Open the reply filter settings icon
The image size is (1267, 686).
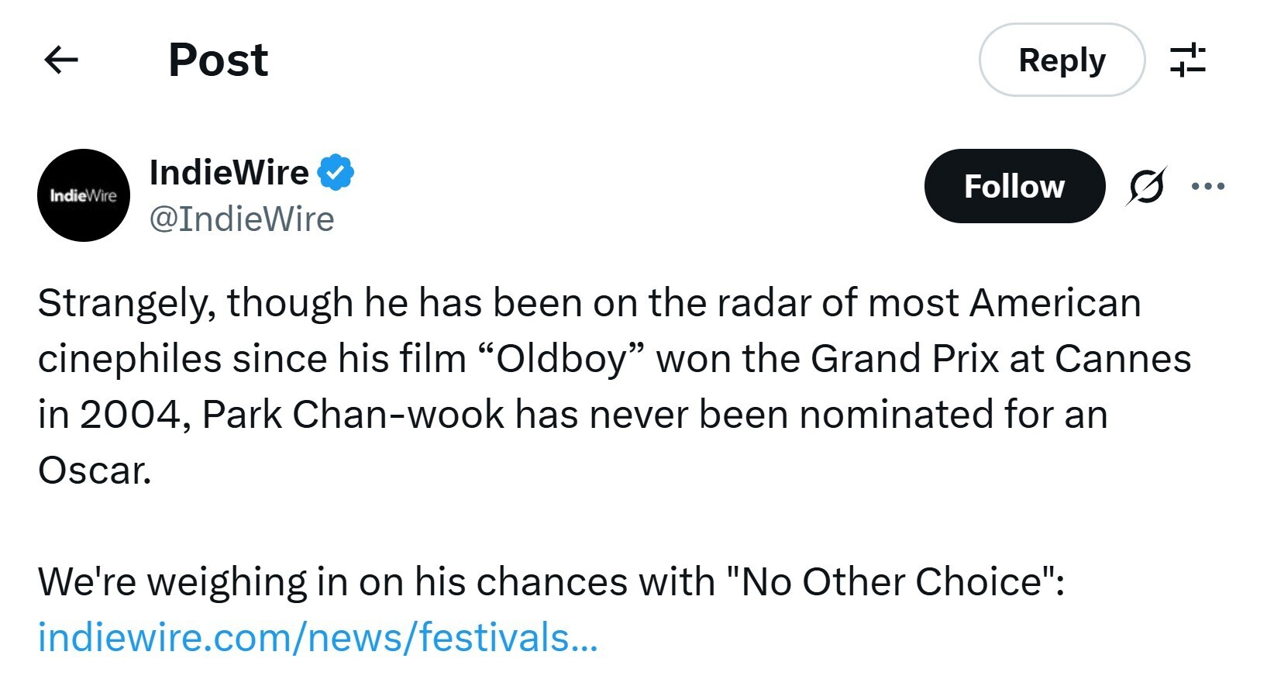[1187, 60]
